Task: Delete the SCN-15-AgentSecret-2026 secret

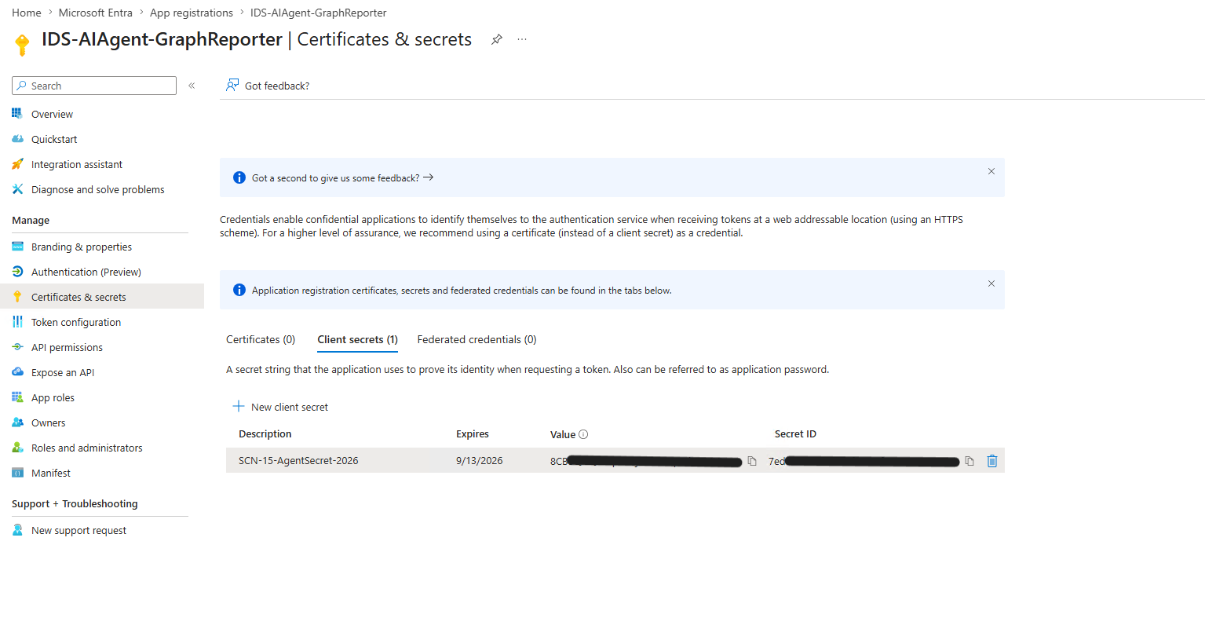Action: point(992,461)
